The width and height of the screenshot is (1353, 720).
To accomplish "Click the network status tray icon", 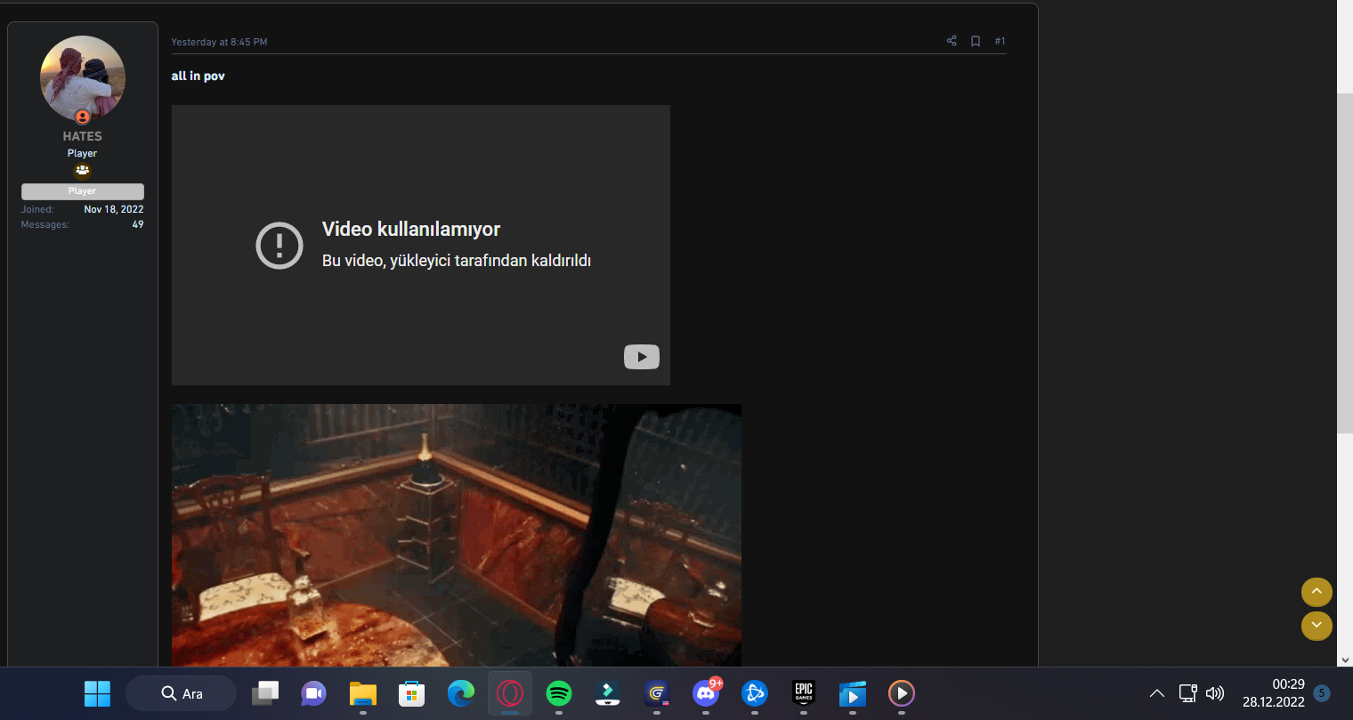I will pyautogui.click(x=1187, y=693).
